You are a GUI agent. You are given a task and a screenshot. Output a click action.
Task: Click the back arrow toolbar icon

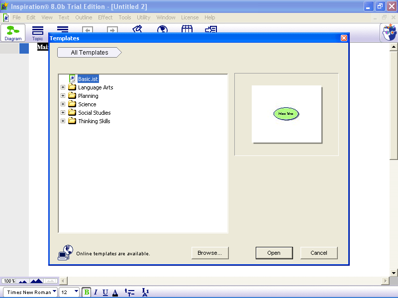click(x=88, y=30)
